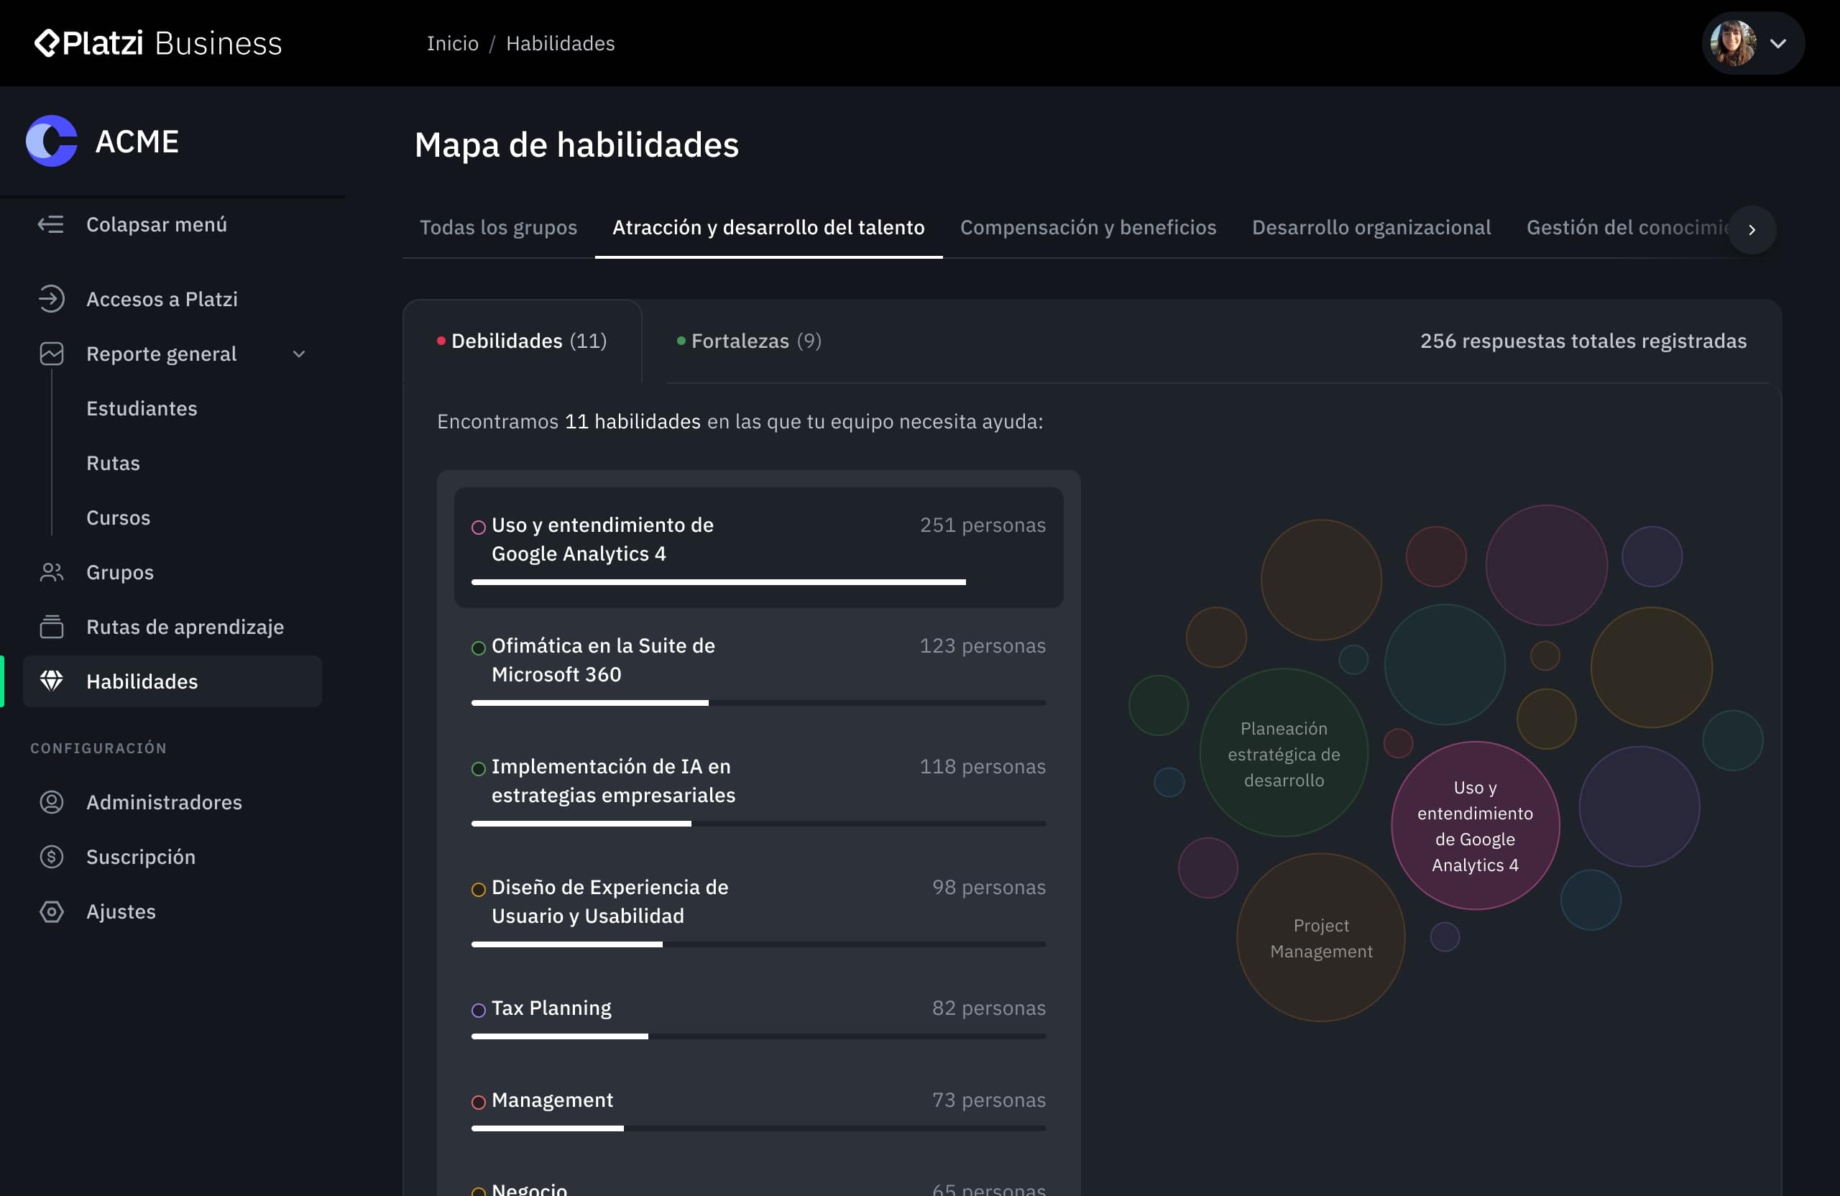Click the Reporte general chart icon
Viewport: 1840px width, 1196px height.
51,354
